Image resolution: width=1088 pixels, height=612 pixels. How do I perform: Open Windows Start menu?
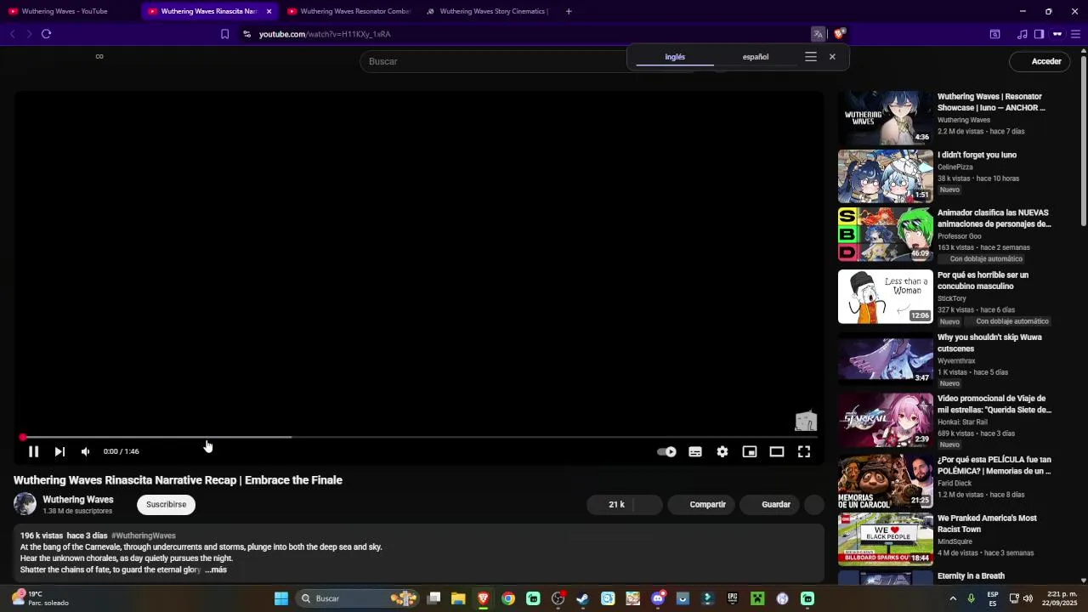[281, 598]
